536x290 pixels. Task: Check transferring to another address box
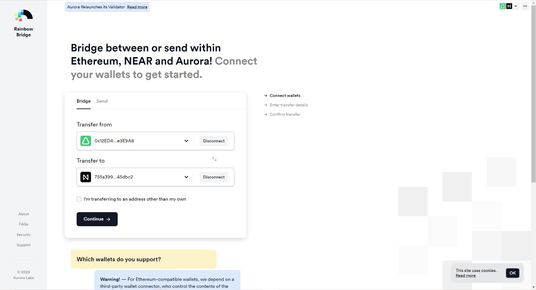pos(79,199)
